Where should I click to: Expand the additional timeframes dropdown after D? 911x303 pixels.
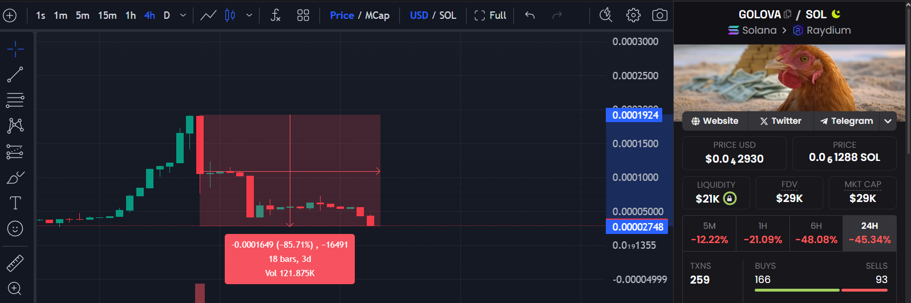(x=183, y=15)
